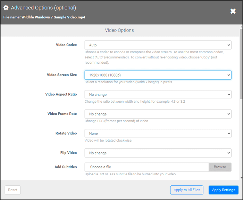This screenshot has width=243, height=200.
Task: Open the Video Aspect Ratio dropdown
Action: 158,95
